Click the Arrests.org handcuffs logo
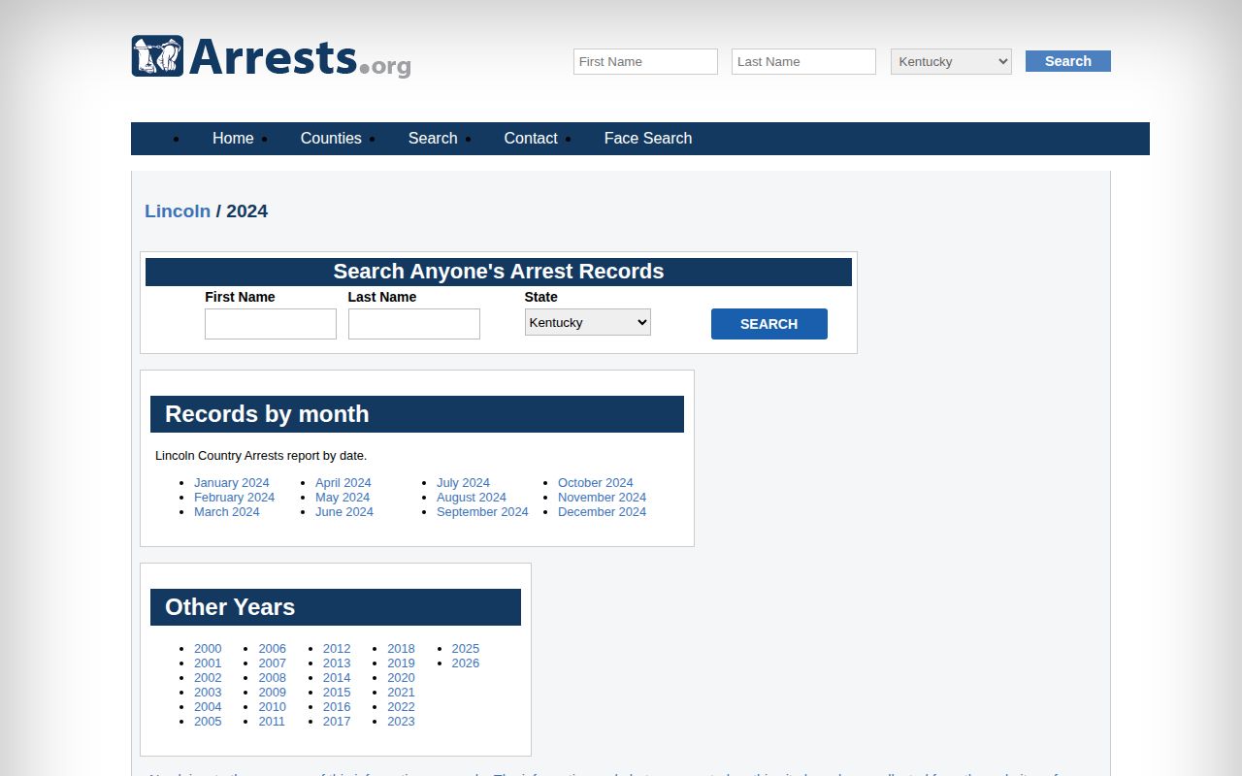This screenshot has width=1242, height=776. tap(271, 56)
